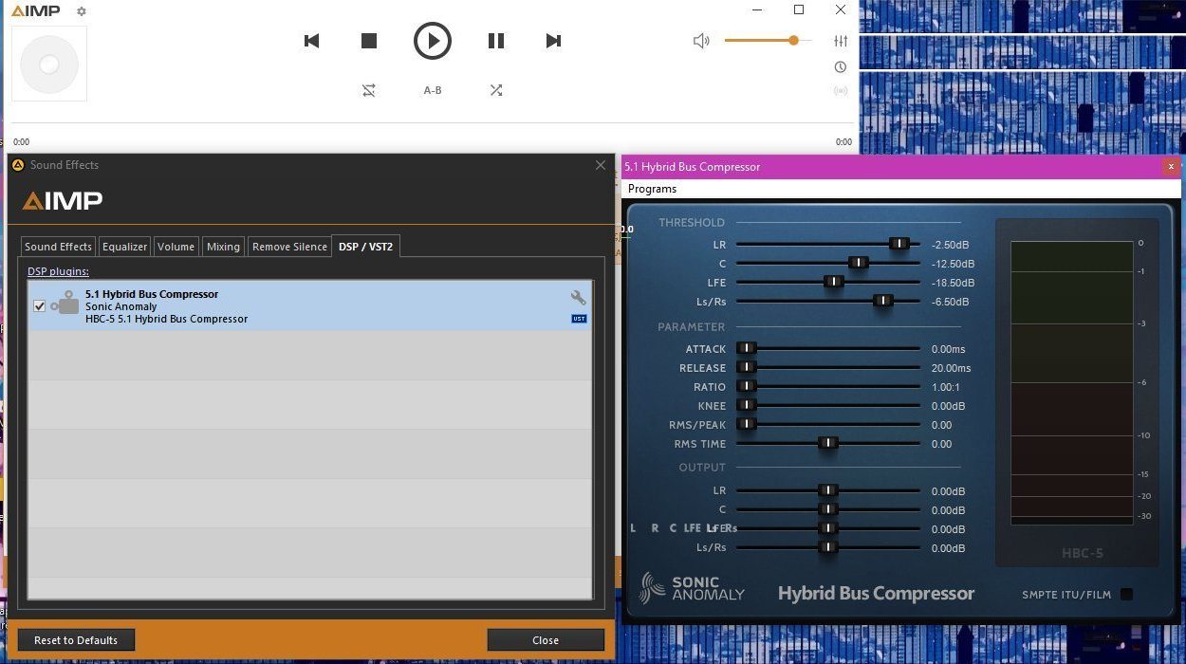
Task: Click the plugin device icon in list
Action: 65,304
